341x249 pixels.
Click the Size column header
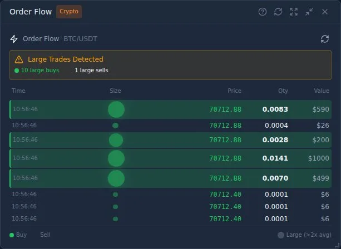tap(115, 91)
